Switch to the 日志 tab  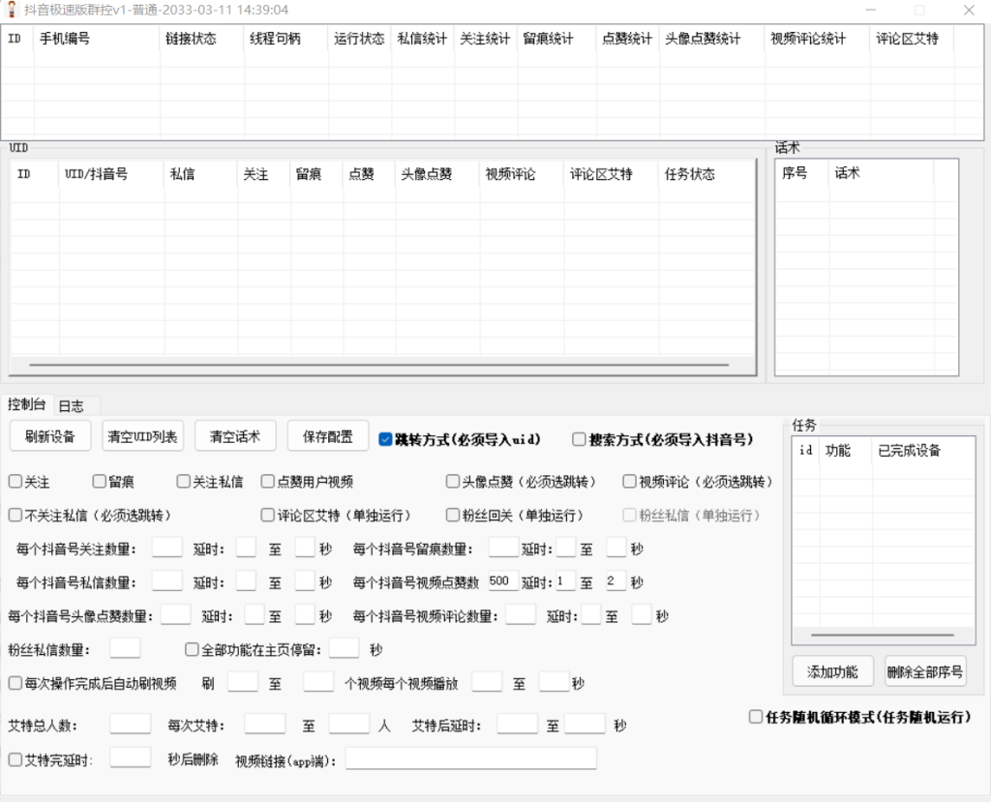71,406
